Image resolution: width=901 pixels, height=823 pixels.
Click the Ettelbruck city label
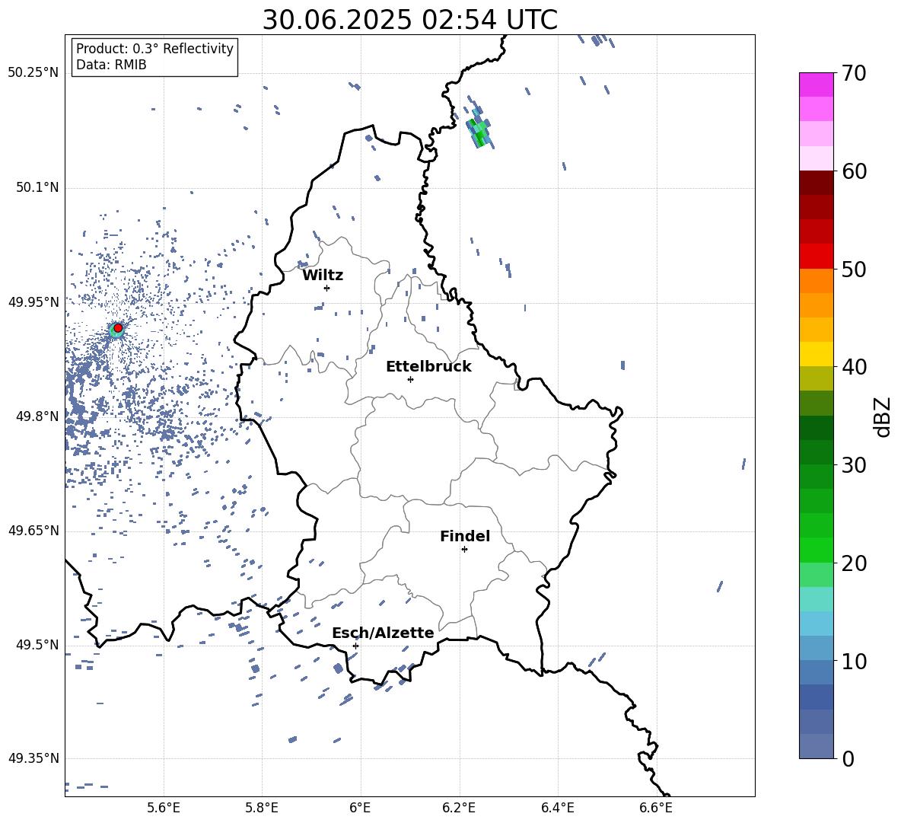click(428, 367)
